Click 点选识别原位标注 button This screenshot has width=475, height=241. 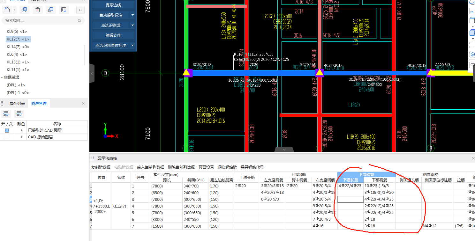111,46
